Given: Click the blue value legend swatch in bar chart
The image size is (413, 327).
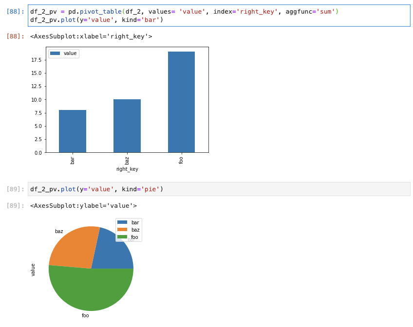Looking at the screenshot, I should tap(55, 53).
